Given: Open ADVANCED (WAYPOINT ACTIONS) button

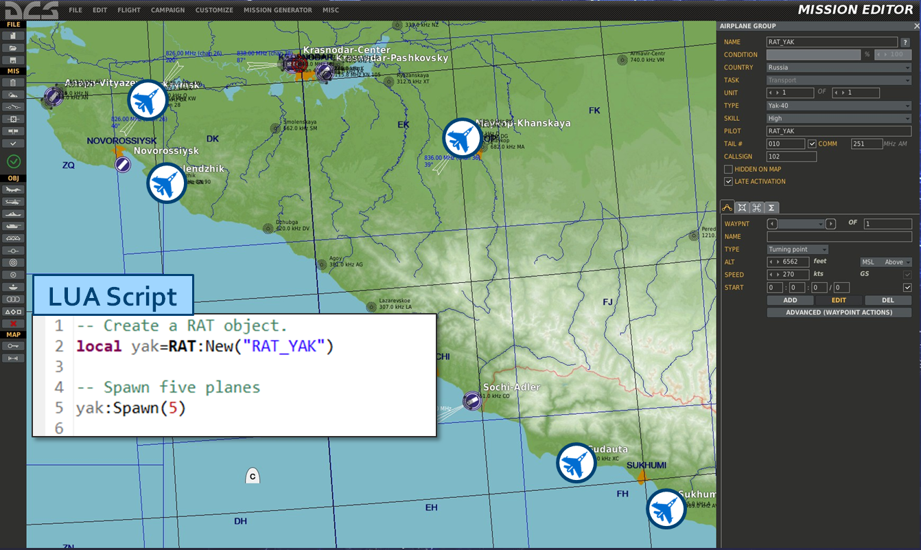Looking at the screenshot, I should point(839,312).
